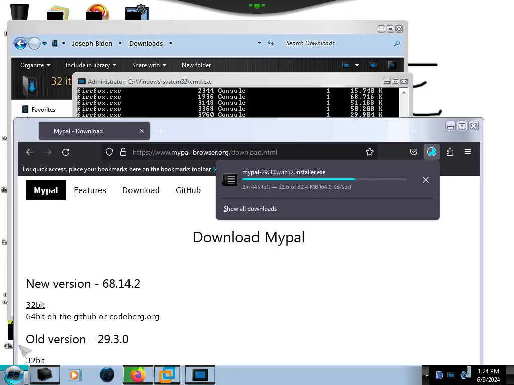
Task: Expand the view options dropdown arrow
Action: [357, 65]
